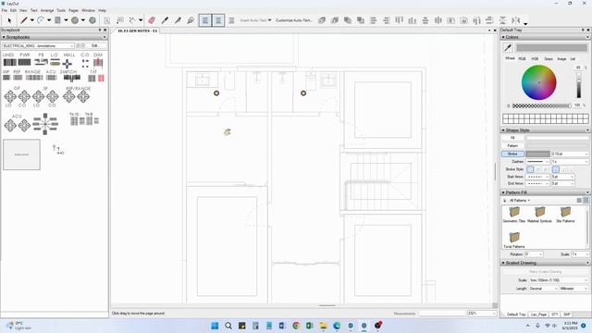Open Tonal Patterns folder

tap(514, 240)
